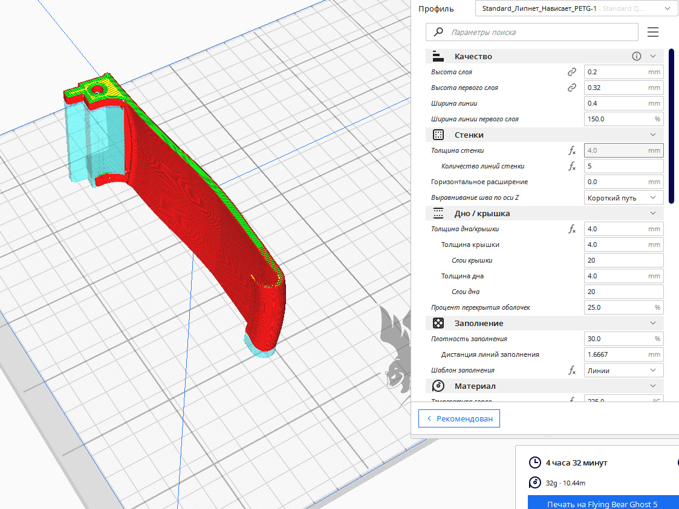679x509 pixels.
Task: Open the Профиль dropdown
Action: click(577, 8)
